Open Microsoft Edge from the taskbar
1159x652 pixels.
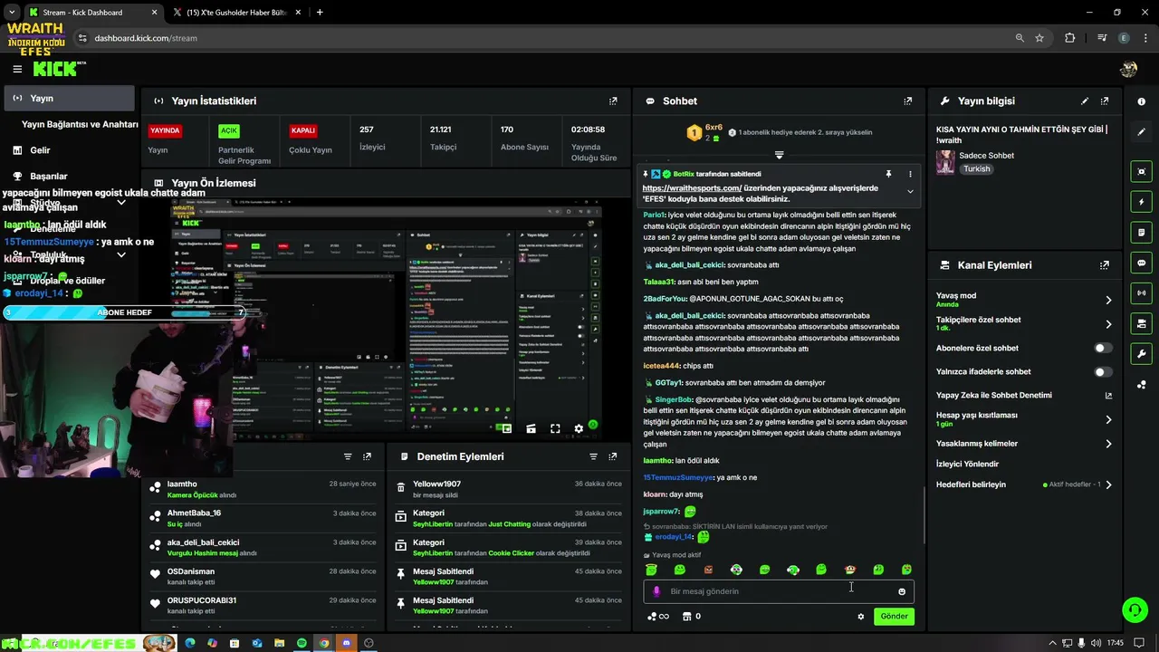pyautogui.click(x=189, y=643)
